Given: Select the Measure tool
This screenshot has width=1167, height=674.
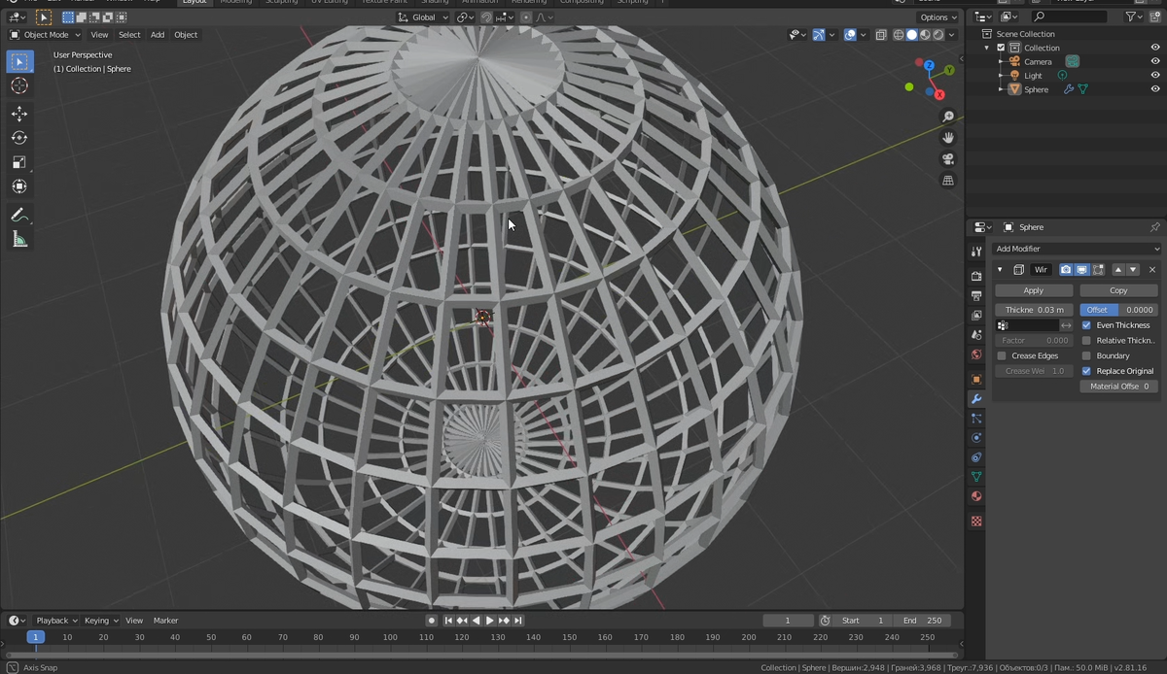Looking at the screenshot, I should 19,239.
